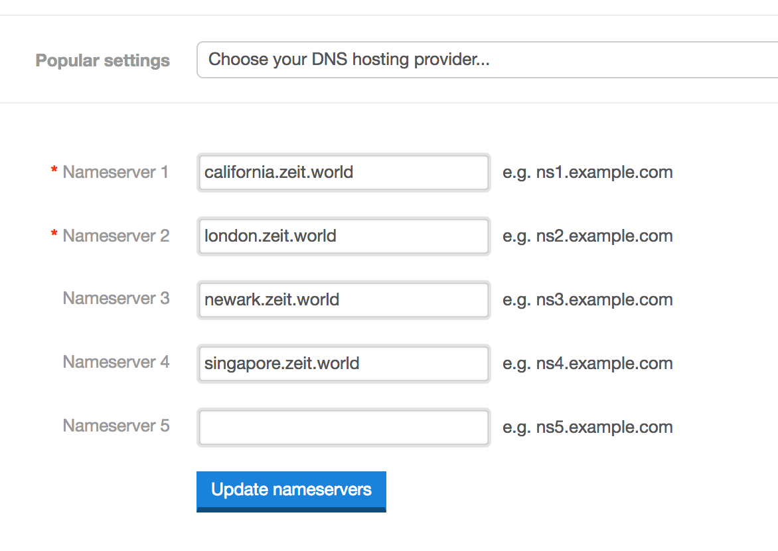This screenshot has height=551, width=778.
Task: Tap the Nameserver 4 label
Action: pyautogui.click(x=116, y=362)
